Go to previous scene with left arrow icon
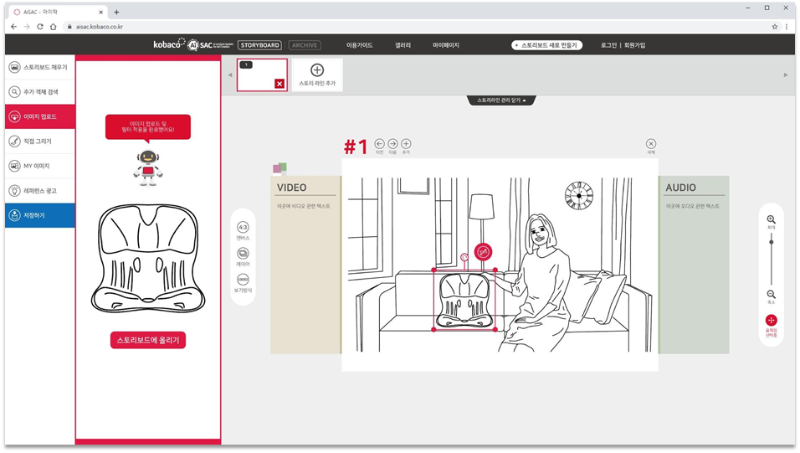Image resolution: width=800 pixels, height=453 pixels. pyautogui.click(x=379, y=144)
